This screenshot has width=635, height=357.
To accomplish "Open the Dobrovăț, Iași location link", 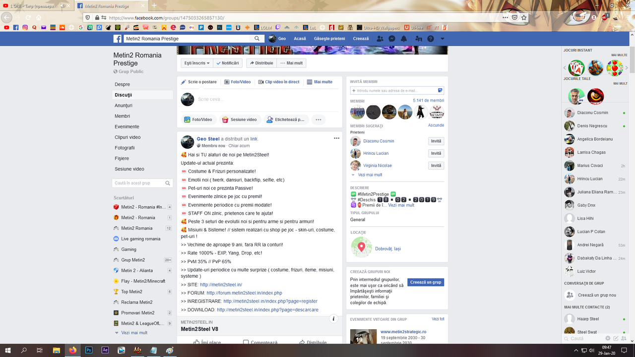I will [x=388, y=249].
